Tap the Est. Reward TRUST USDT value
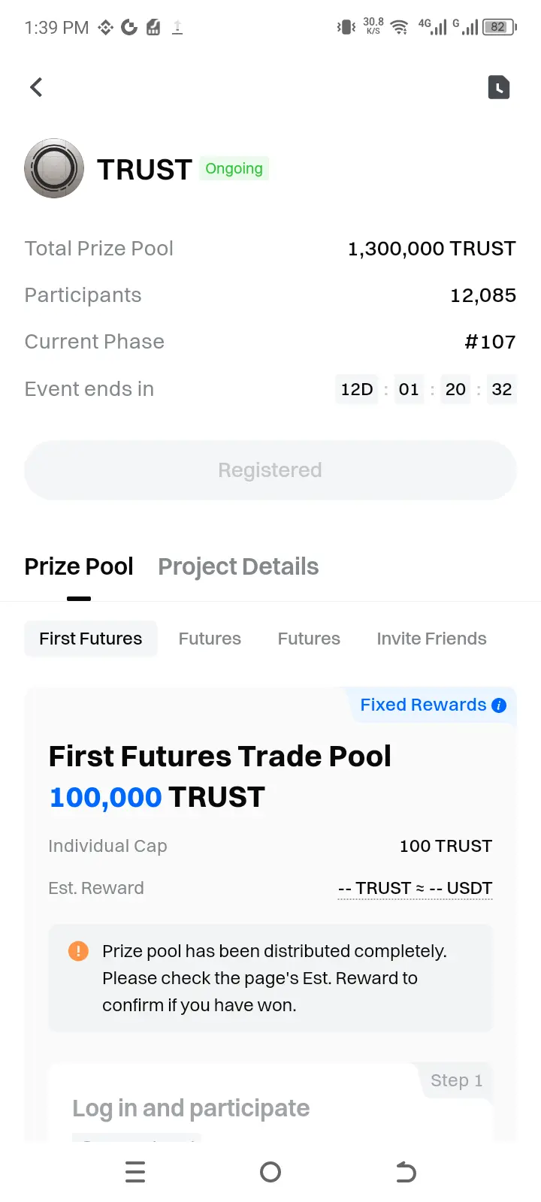 pos(415,888)
